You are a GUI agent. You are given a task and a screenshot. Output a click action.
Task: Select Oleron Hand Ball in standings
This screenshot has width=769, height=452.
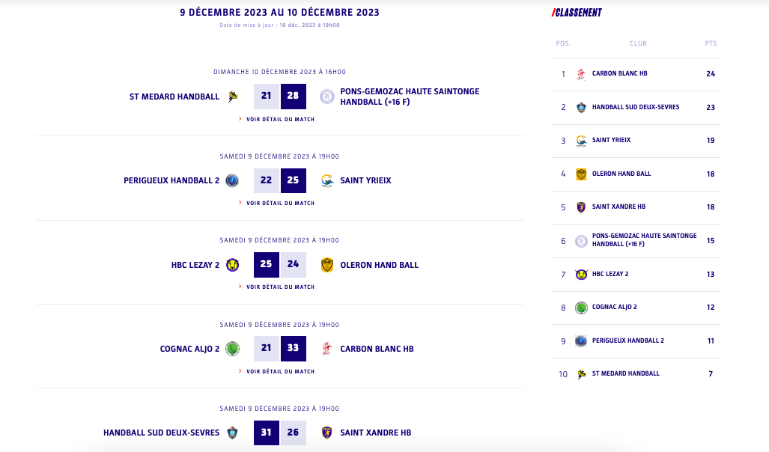coord(621,174)
